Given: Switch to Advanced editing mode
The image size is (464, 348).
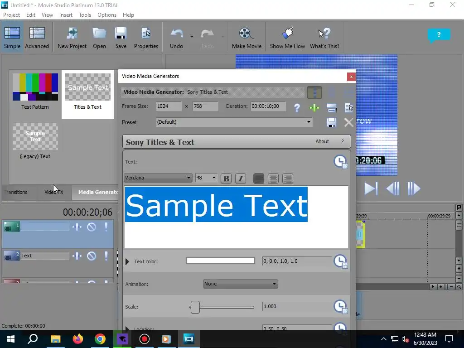Looking at the screenshot, I should click(x=37, y=38).
